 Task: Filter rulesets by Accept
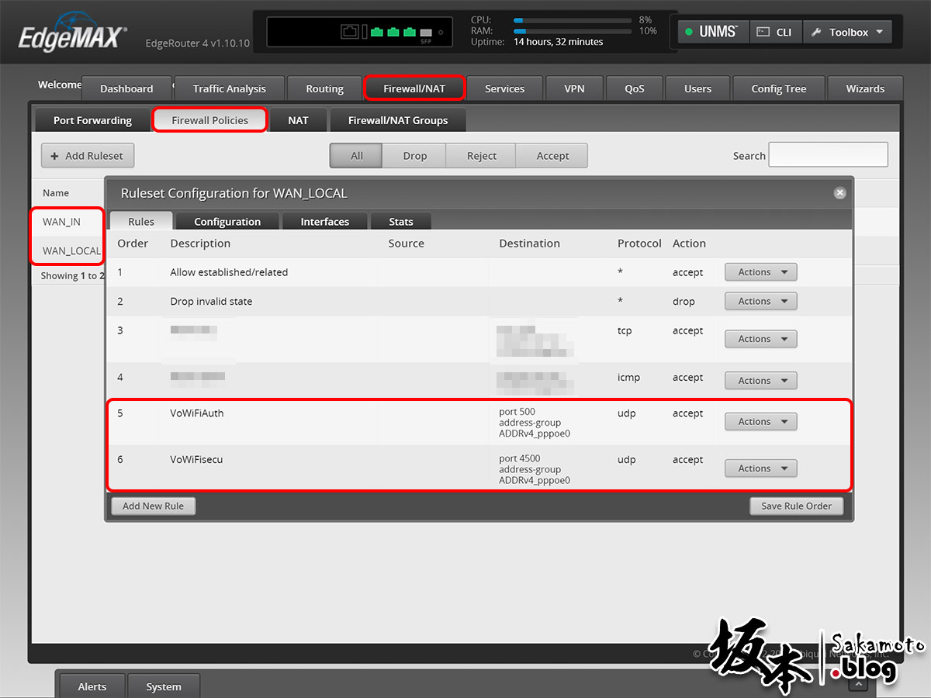pos(552,156)
